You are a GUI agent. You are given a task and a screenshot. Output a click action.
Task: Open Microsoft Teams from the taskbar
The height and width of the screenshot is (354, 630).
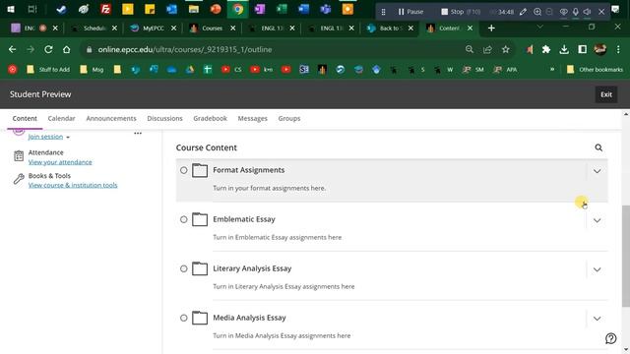pos(326,9)
